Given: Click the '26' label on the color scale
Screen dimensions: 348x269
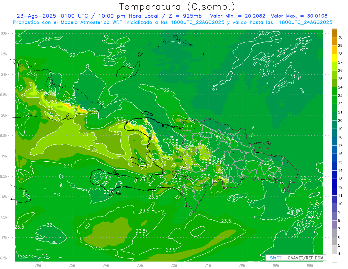Looking at the screenshot, I should (341, 71).
